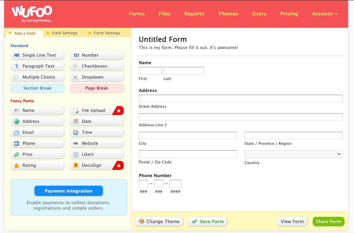Open the Account dropdown menu
This screenshot has height=233, width=354.
click(324, 14)
